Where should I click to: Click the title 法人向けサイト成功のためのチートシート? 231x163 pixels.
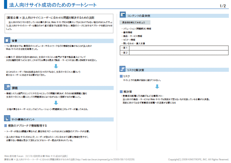(x=53, y=5)
